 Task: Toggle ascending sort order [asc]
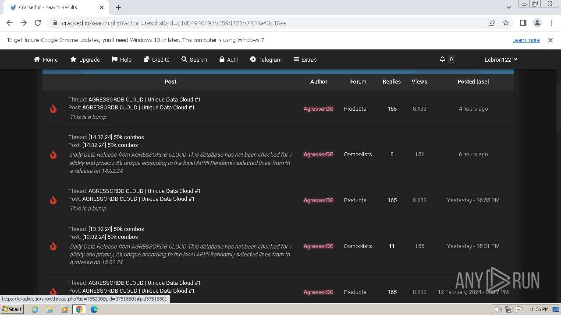[x=483, y=81]
